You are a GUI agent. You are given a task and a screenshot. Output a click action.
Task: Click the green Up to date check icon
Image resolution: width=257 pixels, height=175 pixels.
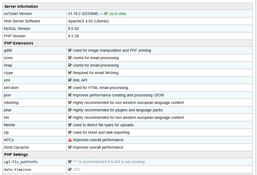(x=106, y=14)
